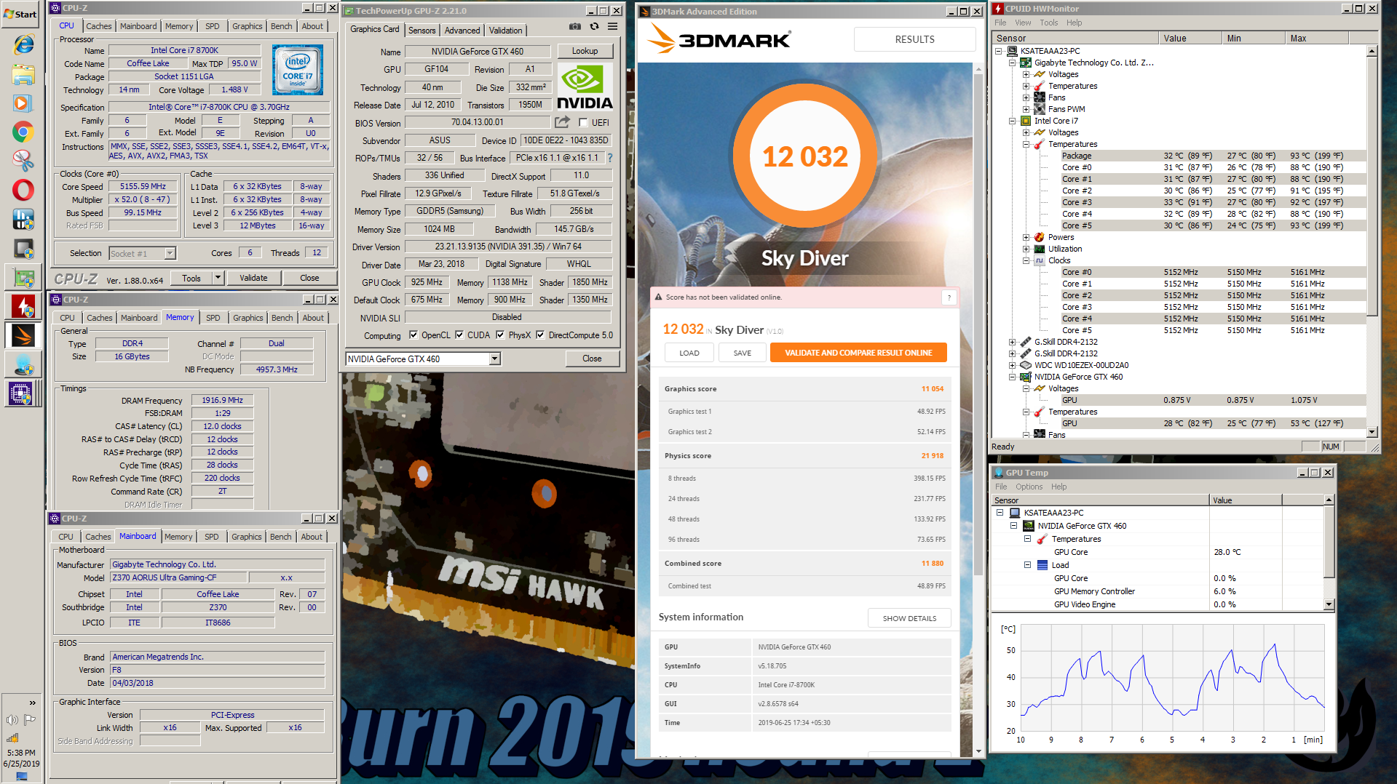Click the Windows Start button
This screenshot has height=784, width=1397.
coord(20,14)
